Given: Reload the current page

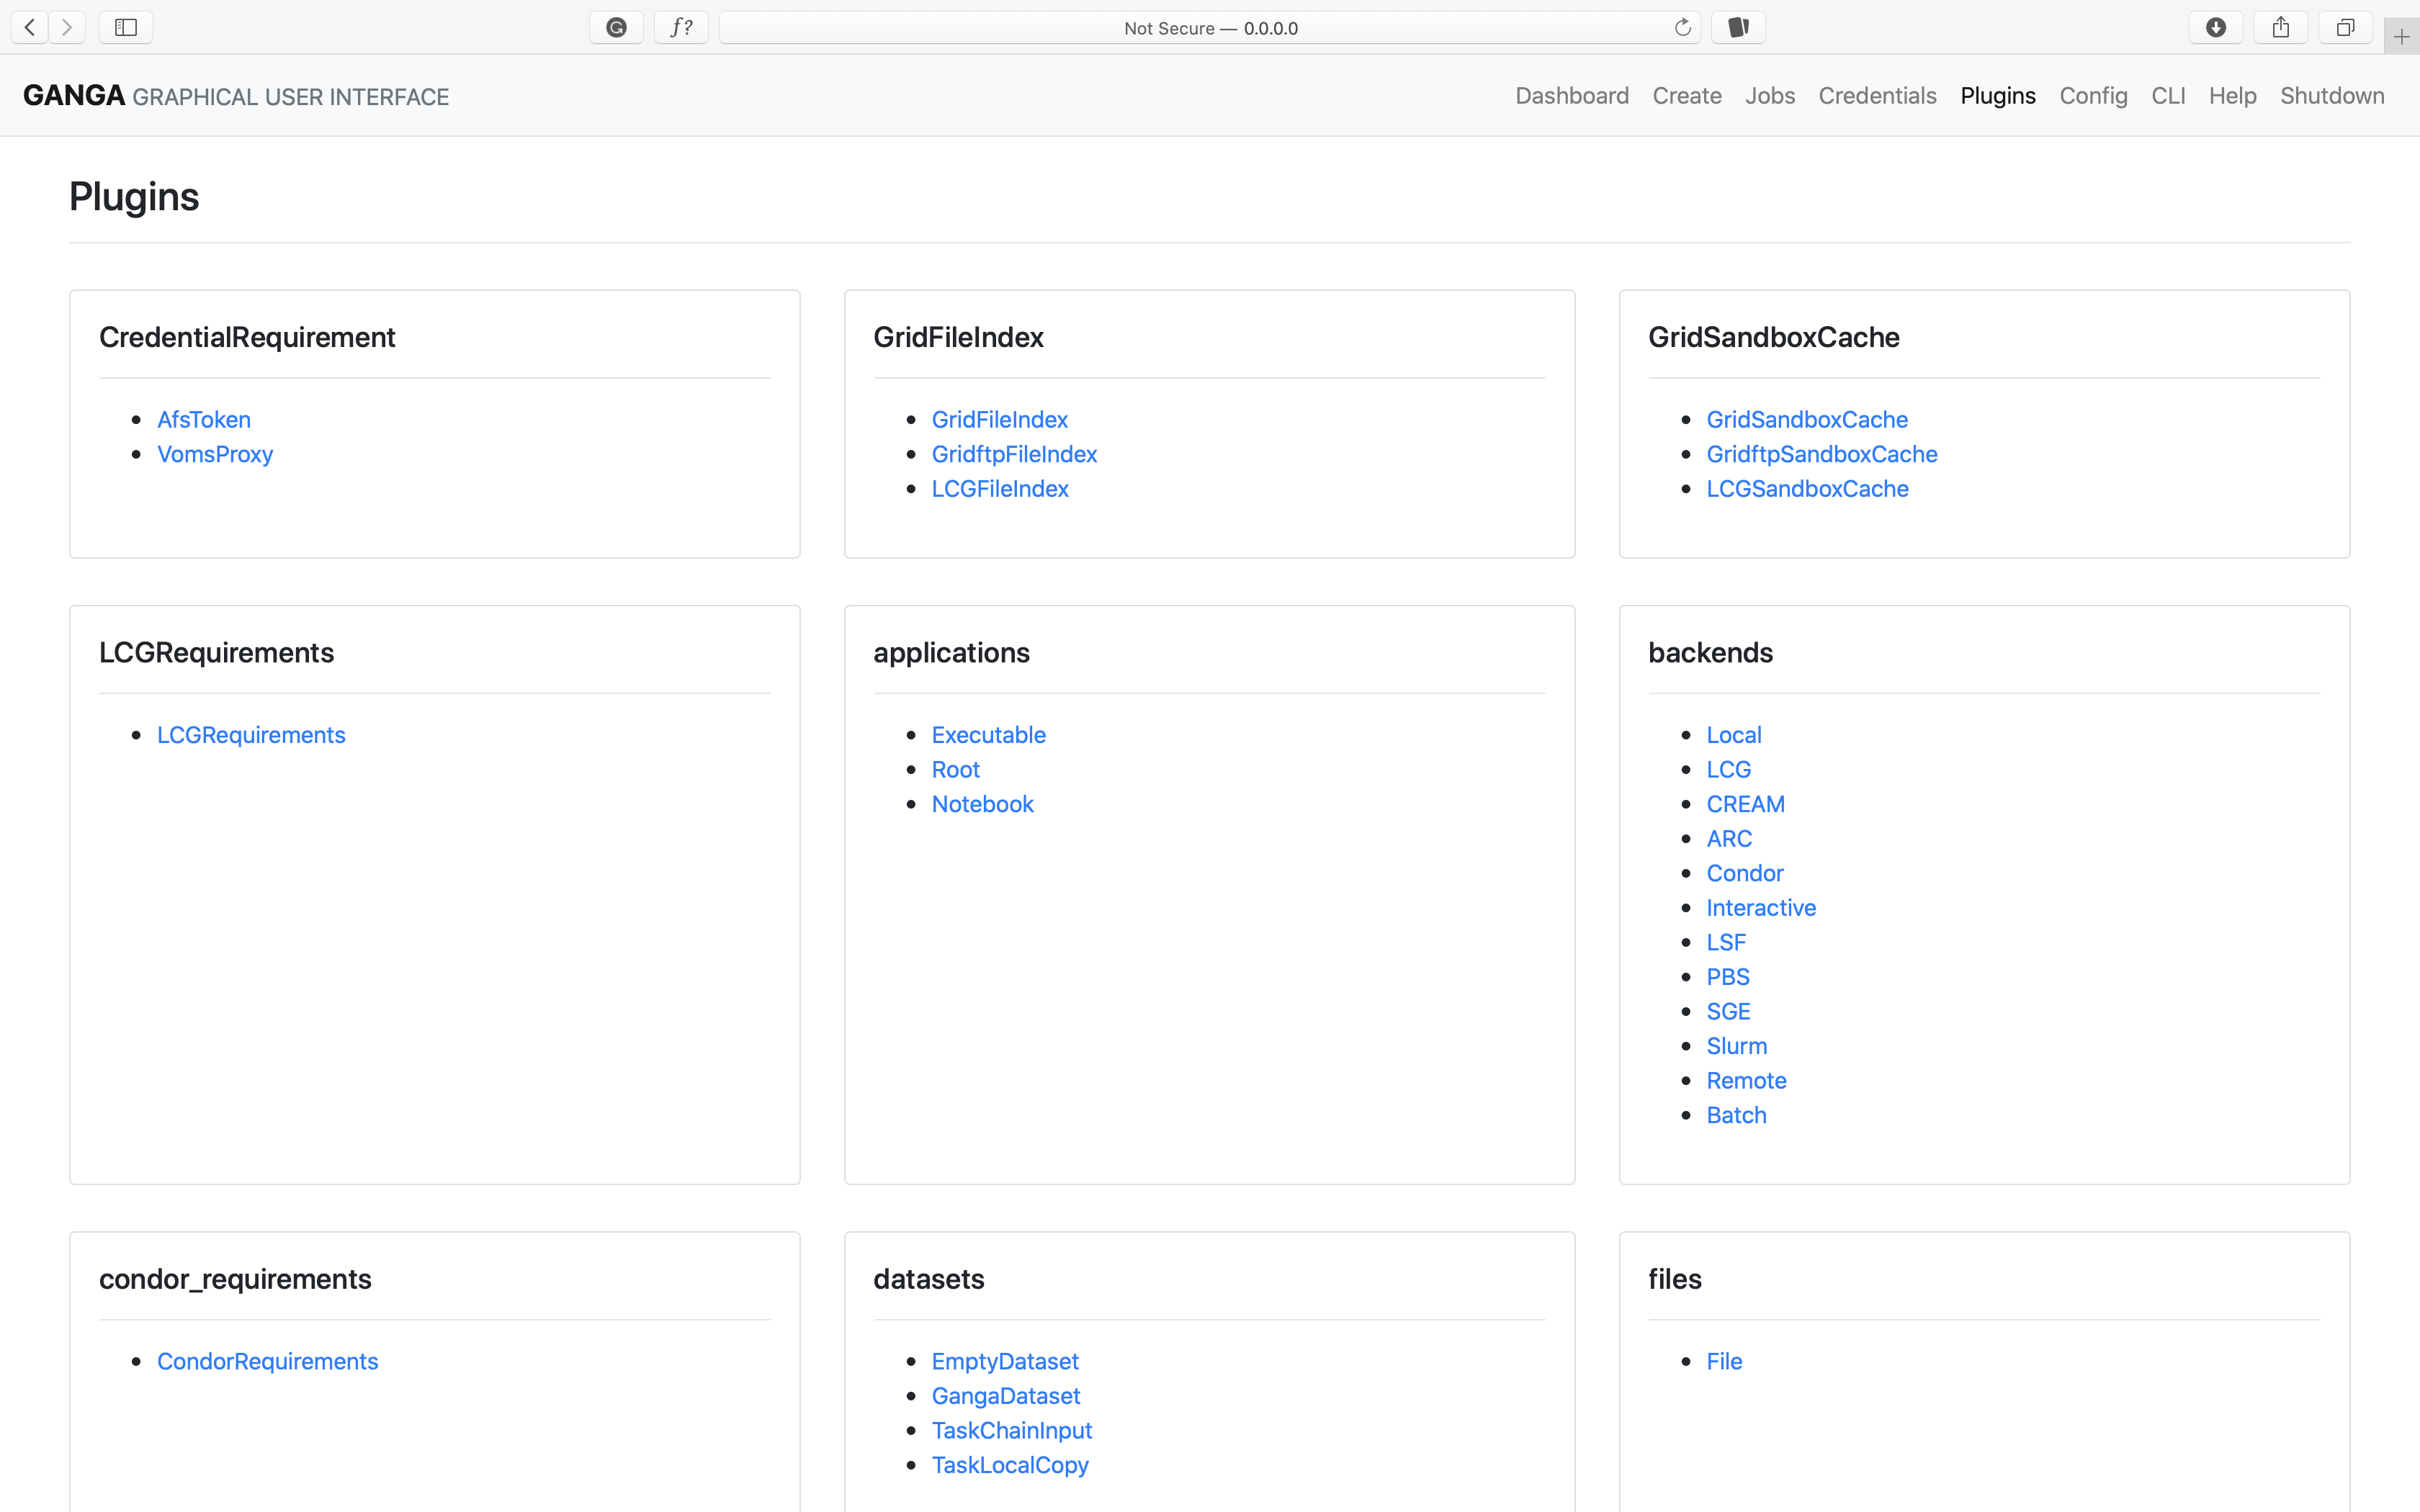Looking at the screenshot, I should (1683, 27).
